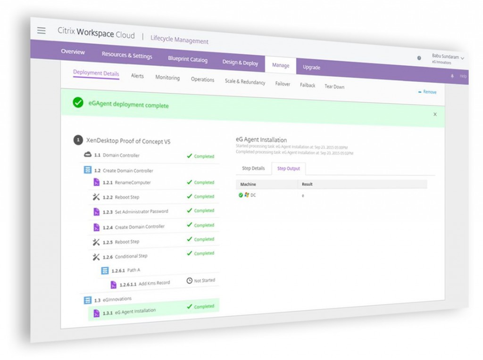Click the Help link
This screenshot has width=483, height=360.
[x=463, y=76]
